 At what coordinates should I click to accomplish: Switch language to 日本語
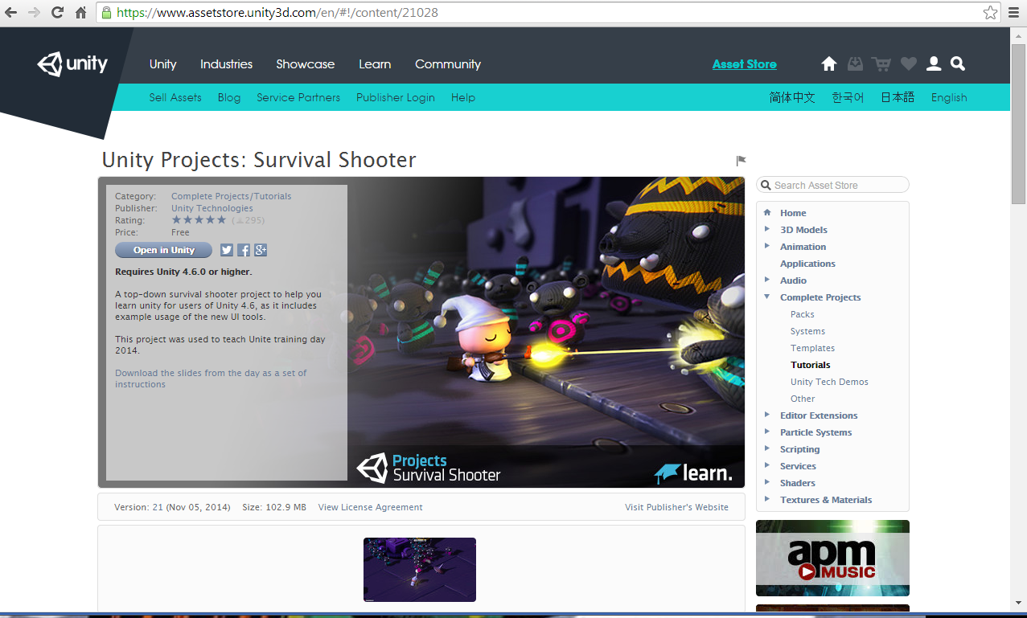(x=898, y=97)
